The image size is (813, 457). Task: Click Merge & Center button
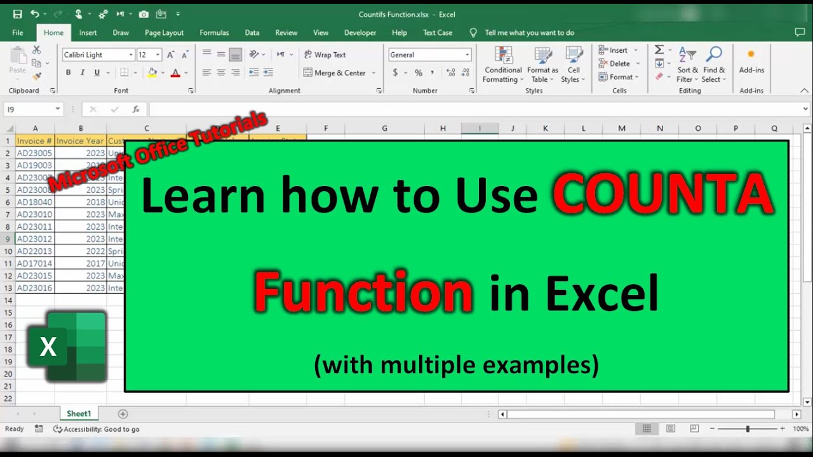(x=335, y=72)
